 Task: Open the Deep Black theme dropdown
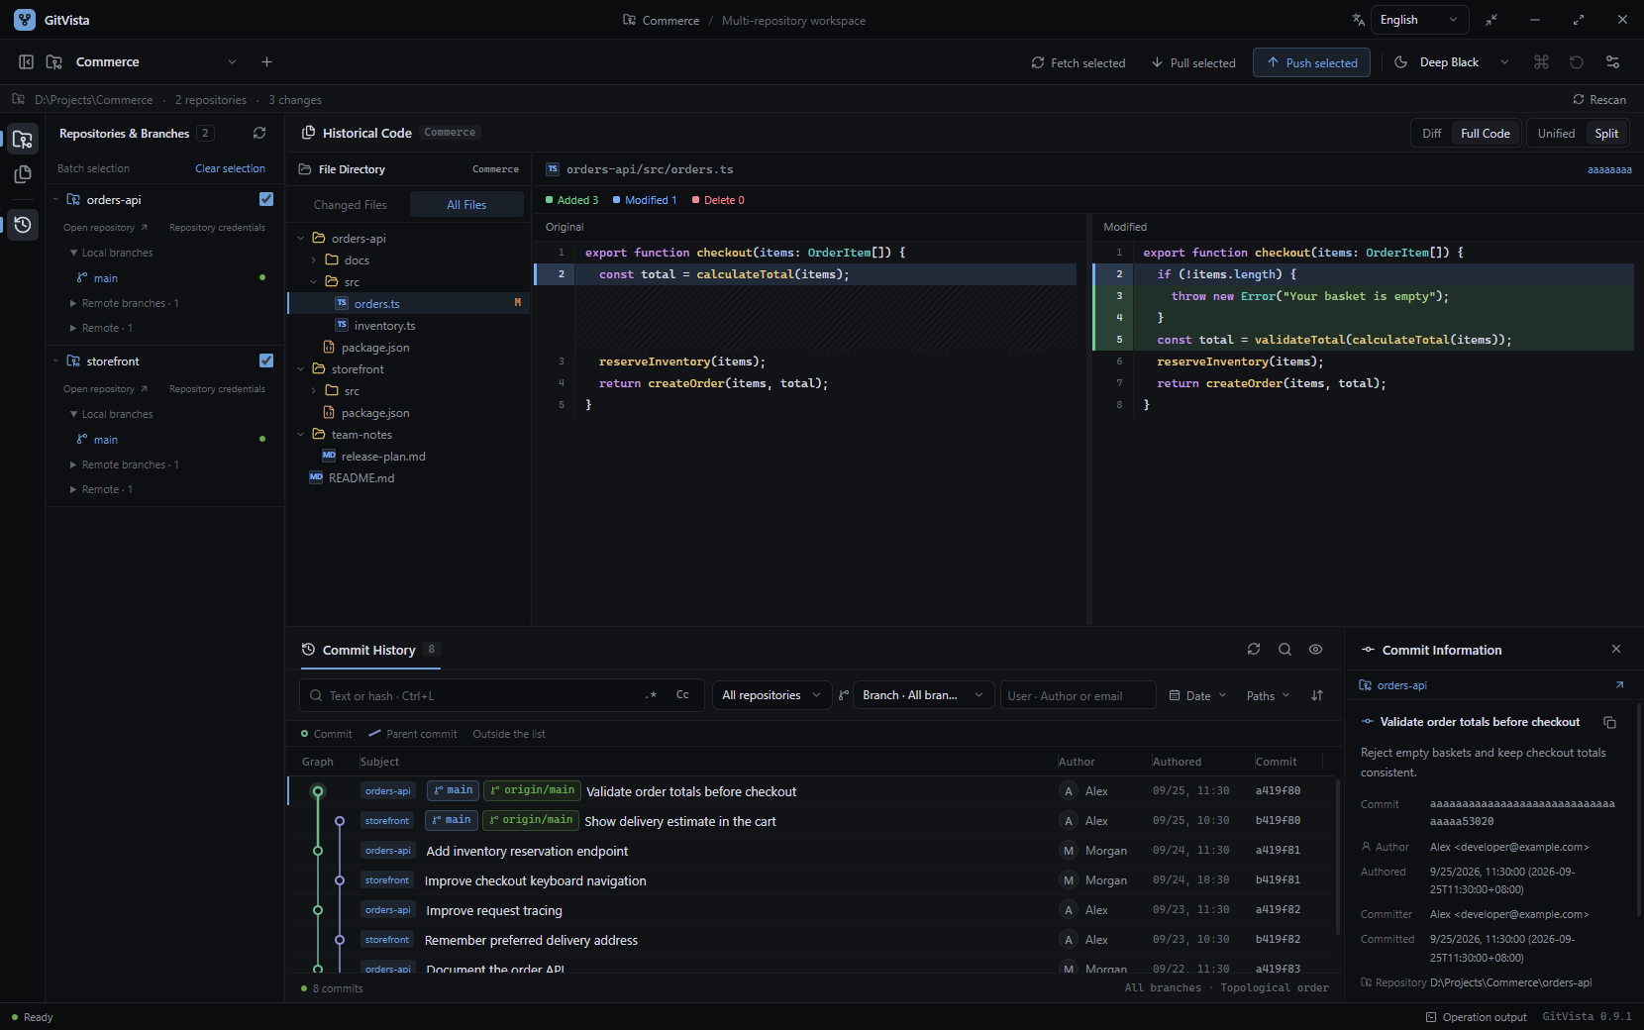(x=1452, y=62)
